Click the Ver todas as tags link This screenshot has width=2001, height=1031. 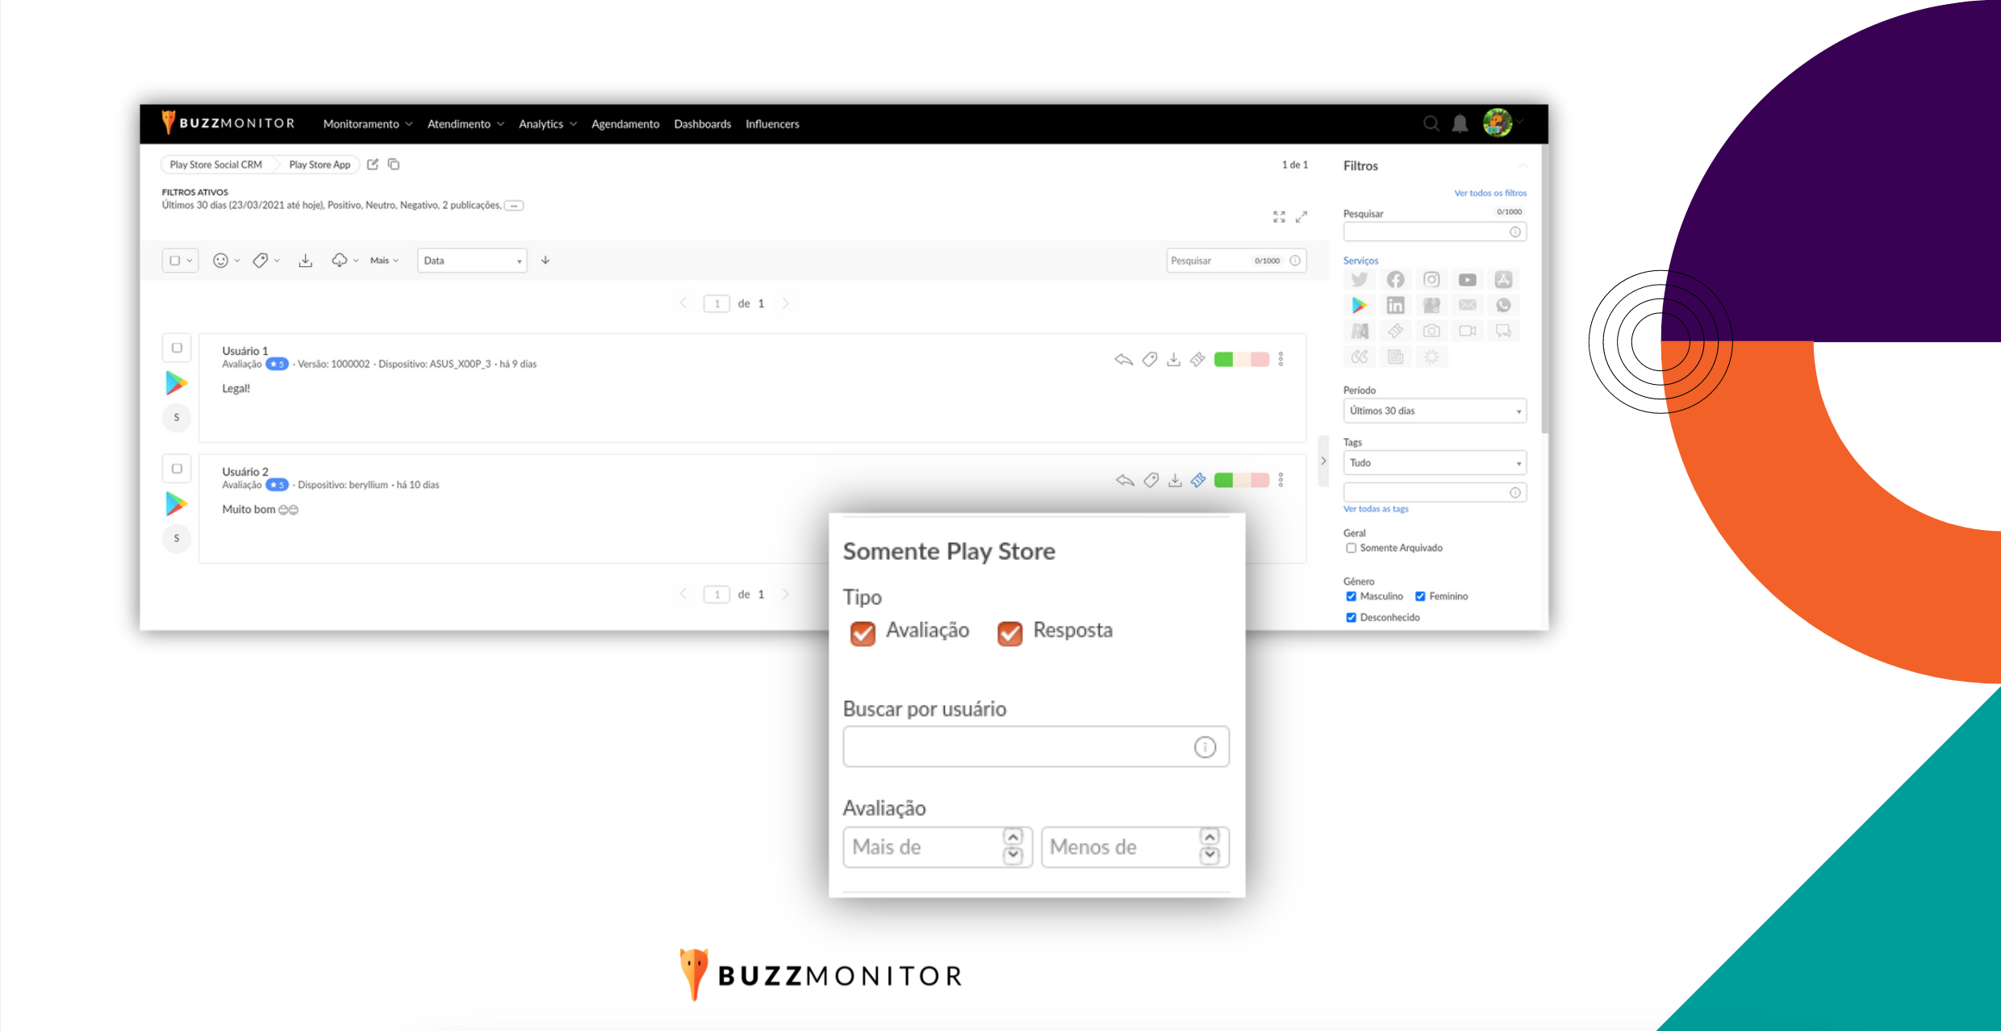[x=1376, y=509]
